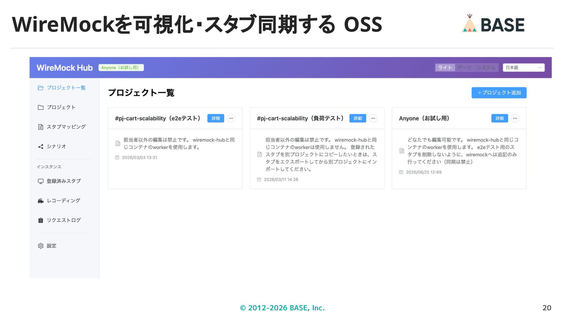This screenshot has height=318, width=565.
Task: Click #pj-cart-scalability（e2eテスト）card title
Action: coord(158,118)
